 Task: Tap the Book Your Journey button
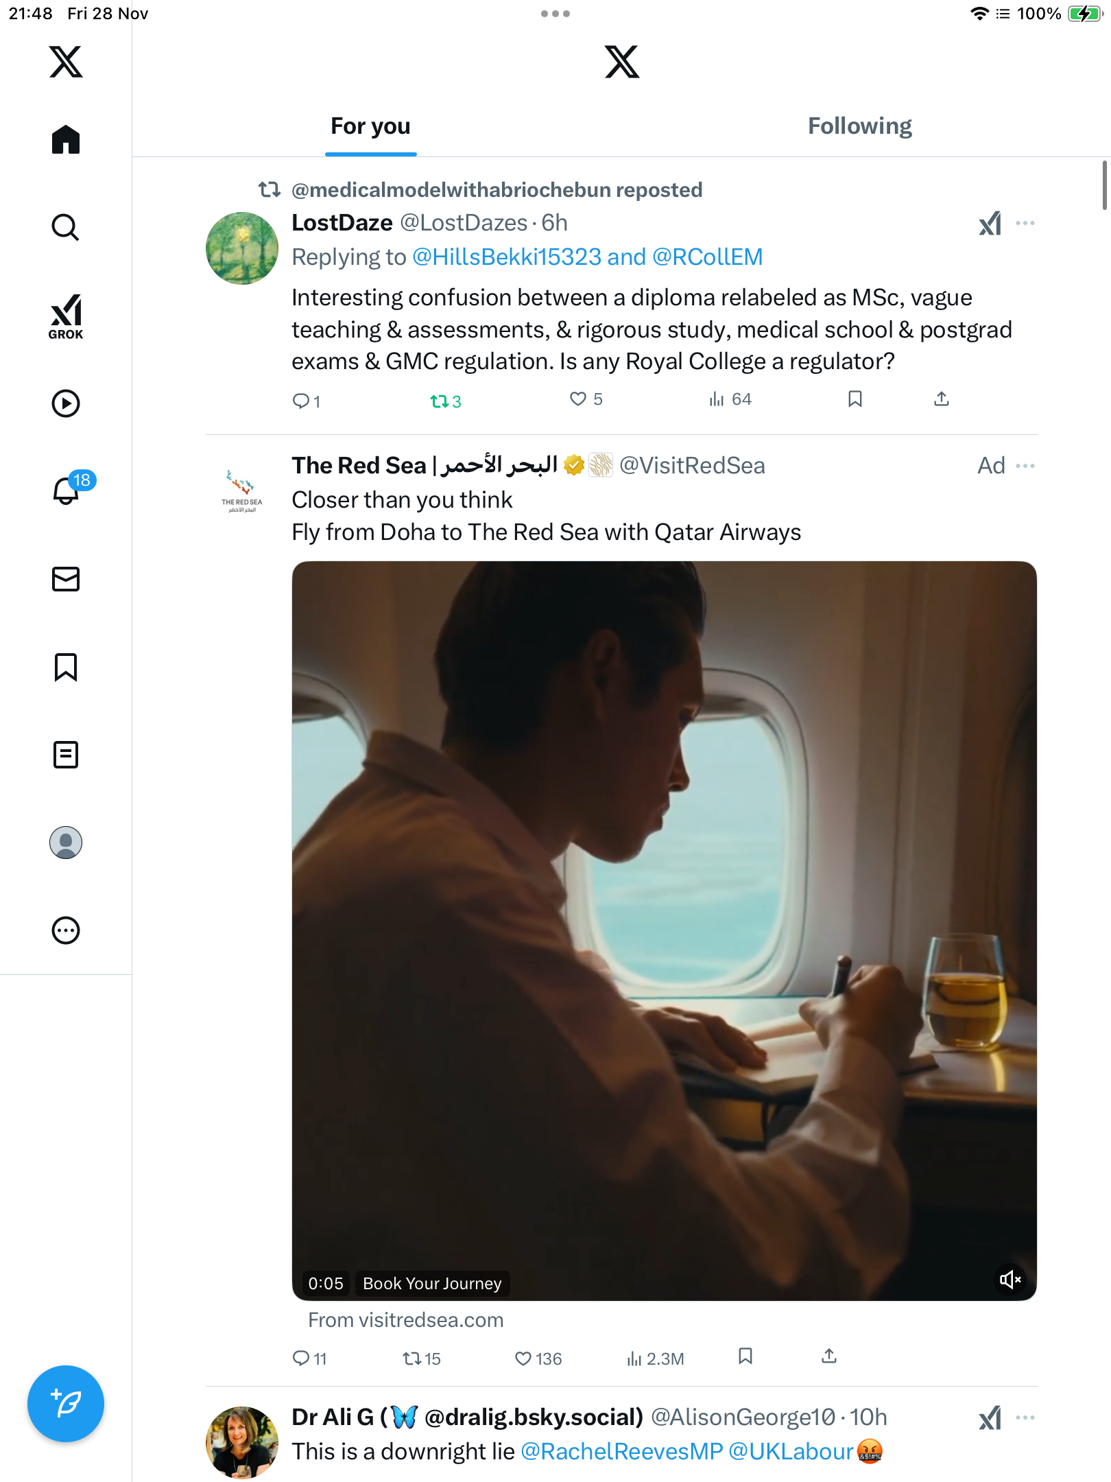[432, 1284]
